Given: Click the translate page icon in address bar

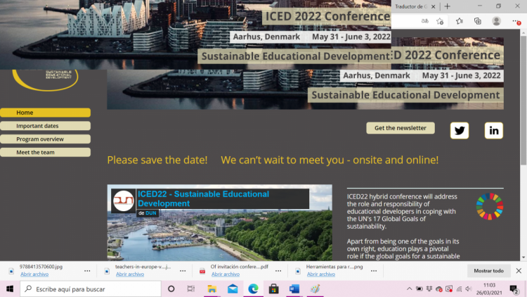Looking at the screenshot, I should [x=424, y=21].
